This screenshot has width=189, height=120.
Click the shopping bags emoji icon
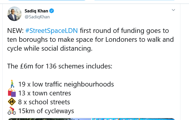pyautogui.click(x=12, y=93)
